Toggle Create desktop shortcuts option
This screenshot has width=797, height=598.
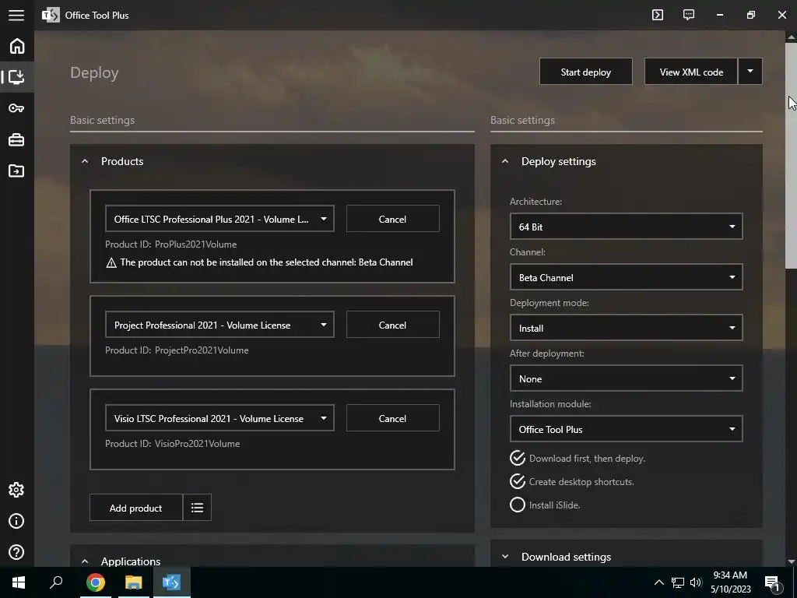coord(572,481)
